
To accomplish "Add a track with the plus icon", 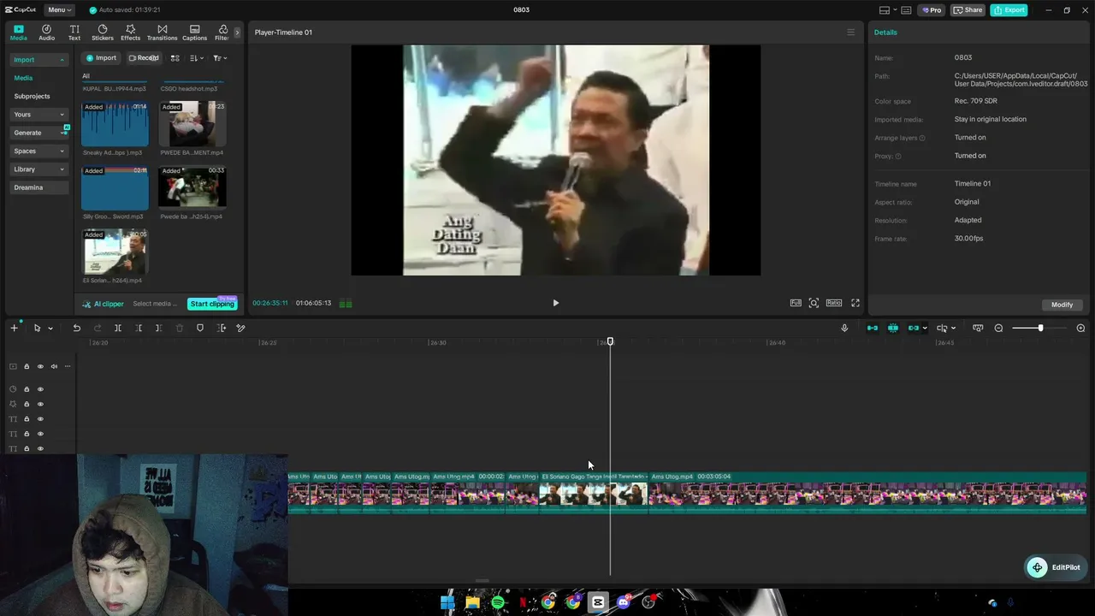I will (x=14, y=328).
